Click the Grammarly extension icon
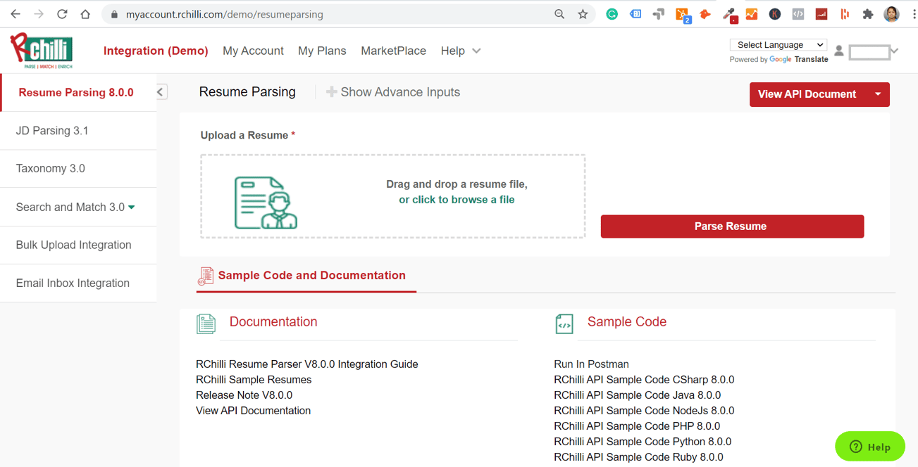Viewport: 918px width, 467px height. click(612, 13)
